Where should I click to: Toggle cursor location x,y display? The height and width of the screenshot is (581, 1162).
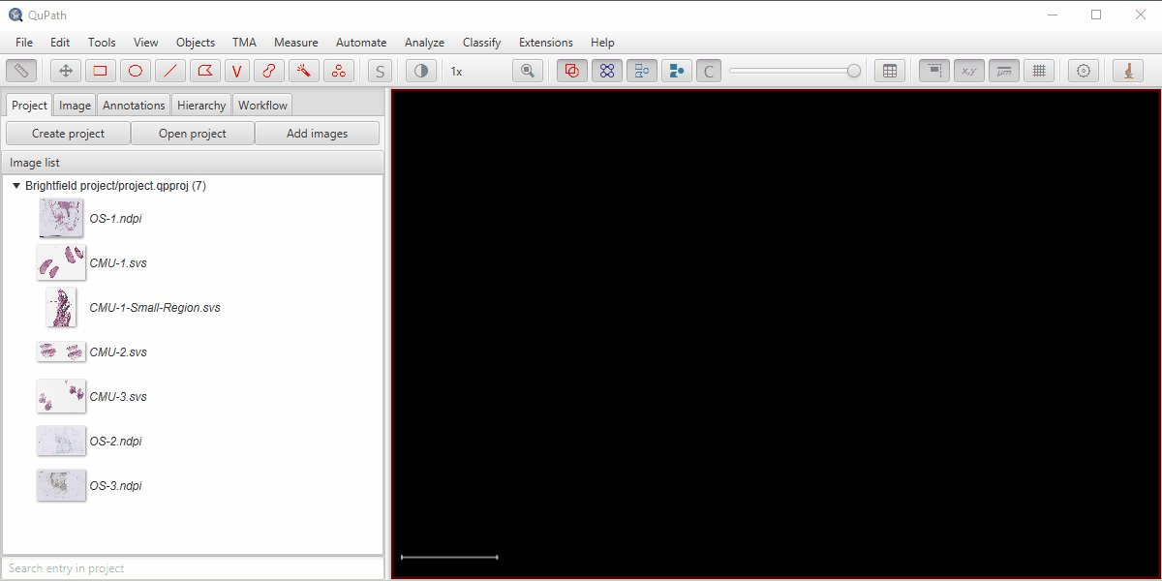pyautogui.click(x=969, y=71)
